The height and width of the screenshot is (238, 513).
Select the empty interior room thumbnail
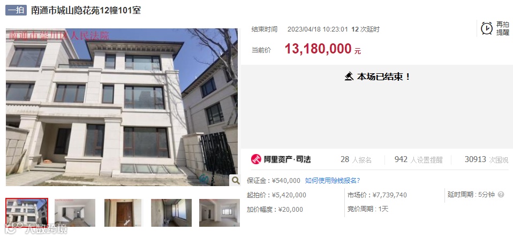75,213
